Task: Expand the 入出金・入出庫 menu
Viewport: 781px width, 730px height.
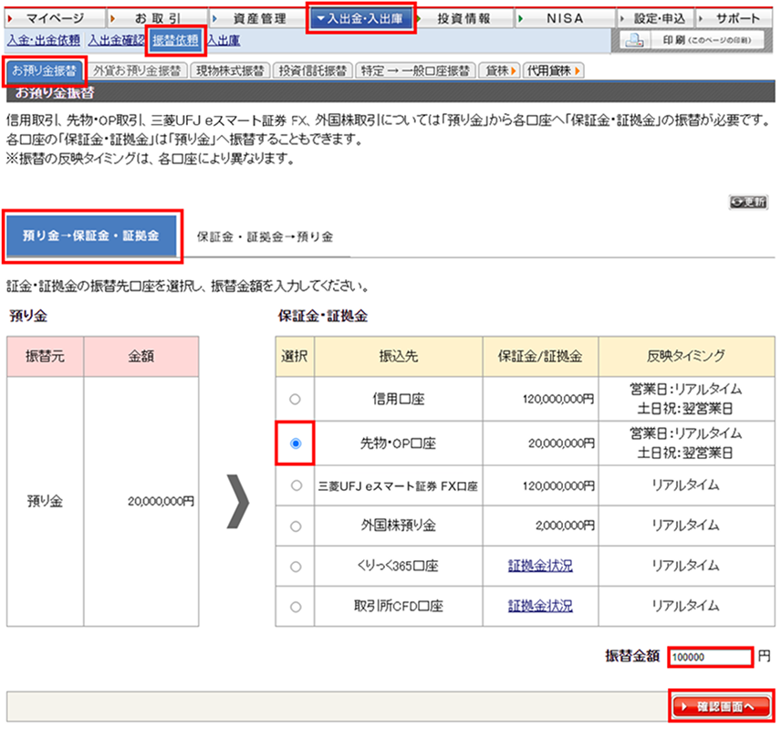Action: (360, 18)
